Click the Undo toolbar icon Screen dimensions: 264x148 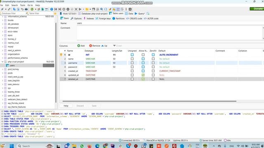click(x=22, y=9)
